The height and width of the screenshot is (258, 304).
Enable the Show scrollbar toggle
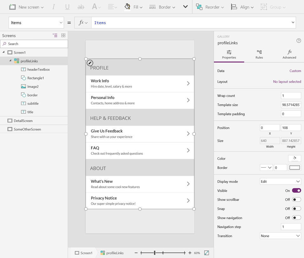pyautogui.click(x=296, y=200)
